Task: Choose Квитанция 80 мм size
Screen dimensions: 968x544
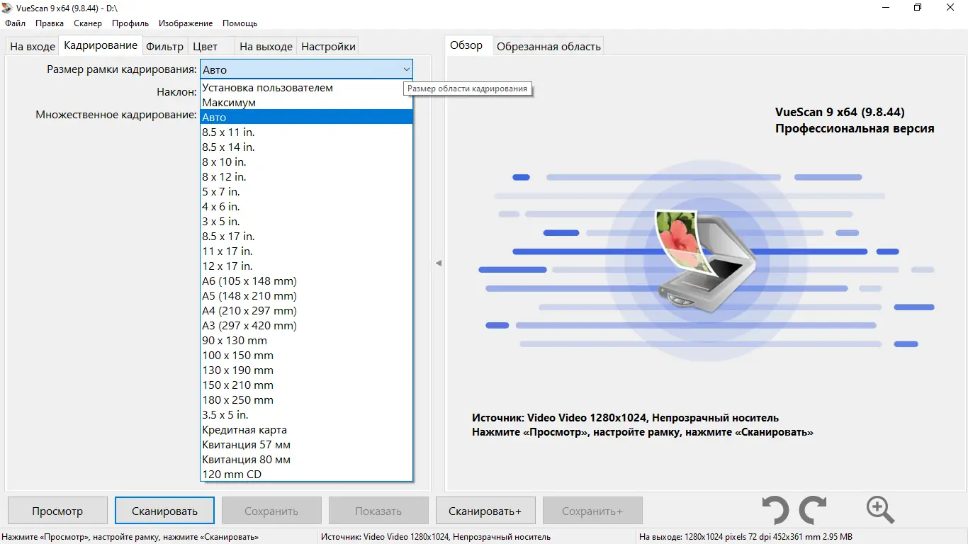Action: coord(306,459)
